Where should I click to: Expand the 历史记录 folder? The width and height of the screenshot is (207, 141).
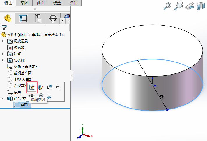[3, 41]
